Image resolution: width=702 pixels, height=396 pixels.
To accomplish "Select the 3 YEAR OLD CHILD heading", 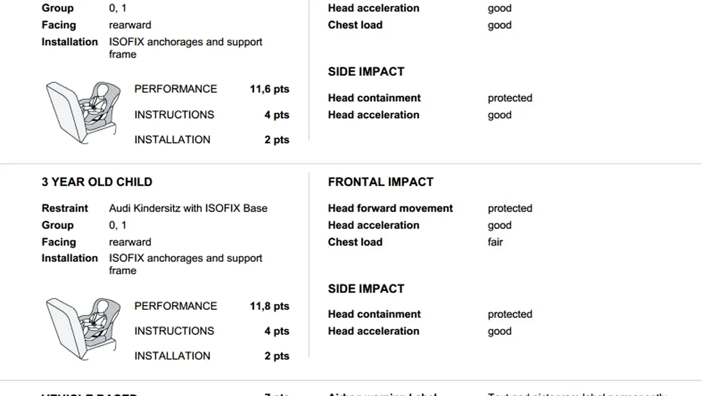I will (97, 182).
